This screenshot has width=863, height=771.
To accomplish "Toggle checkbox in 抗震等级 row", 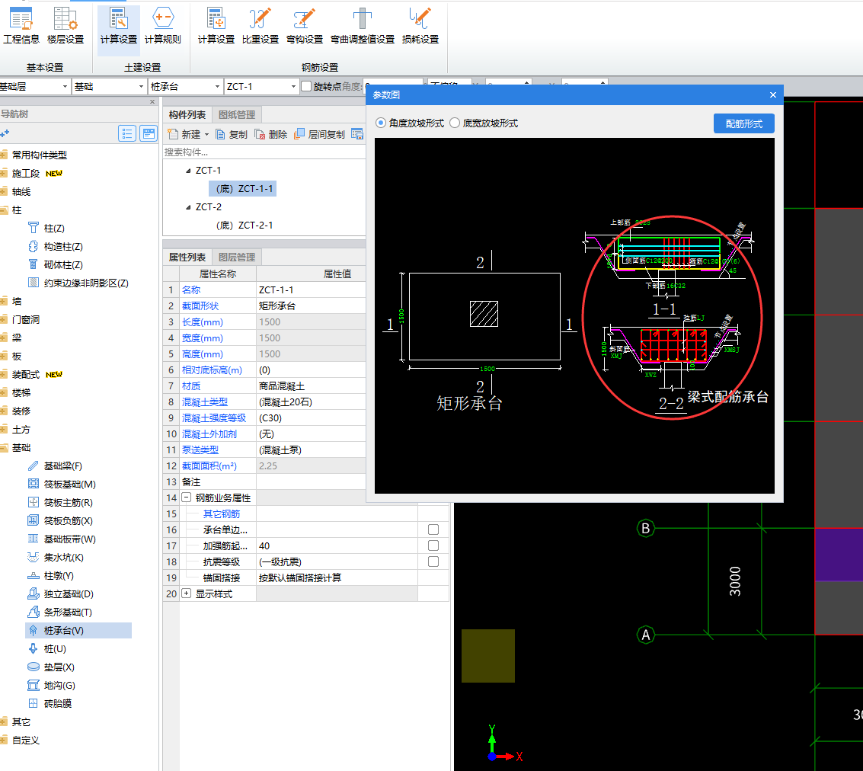I will pyautogui.click(x=433, y=561).
